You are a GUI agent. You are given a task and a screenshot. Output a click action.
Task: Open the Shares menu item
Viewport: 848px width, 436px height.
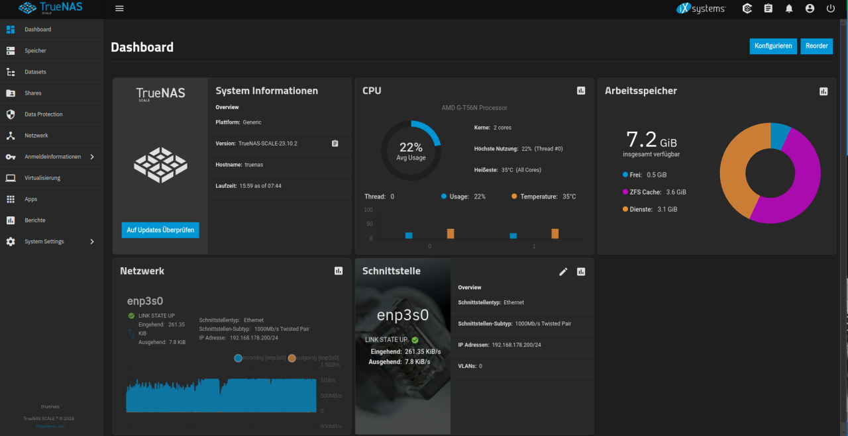[x=52, y=93]
